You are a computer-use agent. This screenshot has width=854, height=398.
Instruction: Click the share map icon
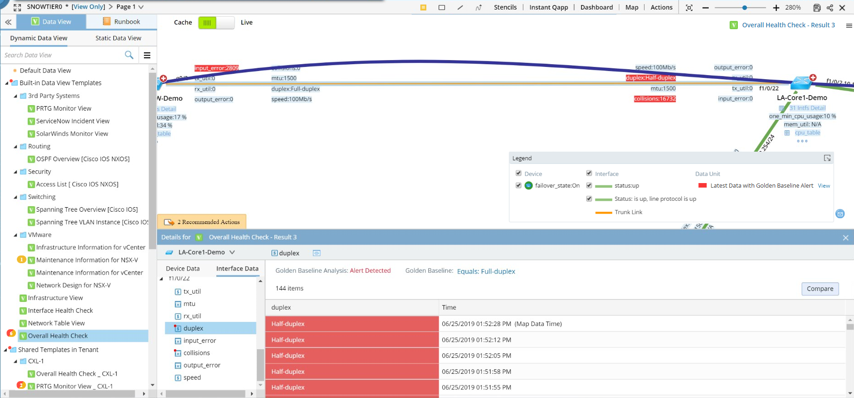pyautogui.click(x=829, y=8)
